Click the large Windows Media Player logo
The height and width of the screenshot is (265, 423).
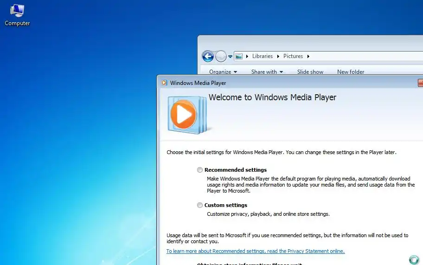pos(187,115)
